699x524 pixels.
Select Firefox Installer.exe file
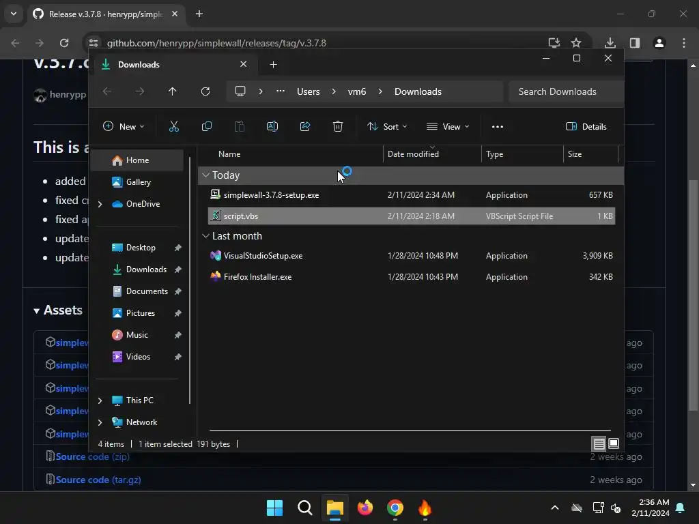click(412, 277)
